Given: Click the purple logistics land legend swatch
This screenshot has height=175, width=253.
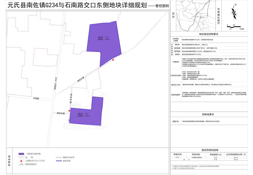Looking at the screenshot, I should [x=21, y=154].
